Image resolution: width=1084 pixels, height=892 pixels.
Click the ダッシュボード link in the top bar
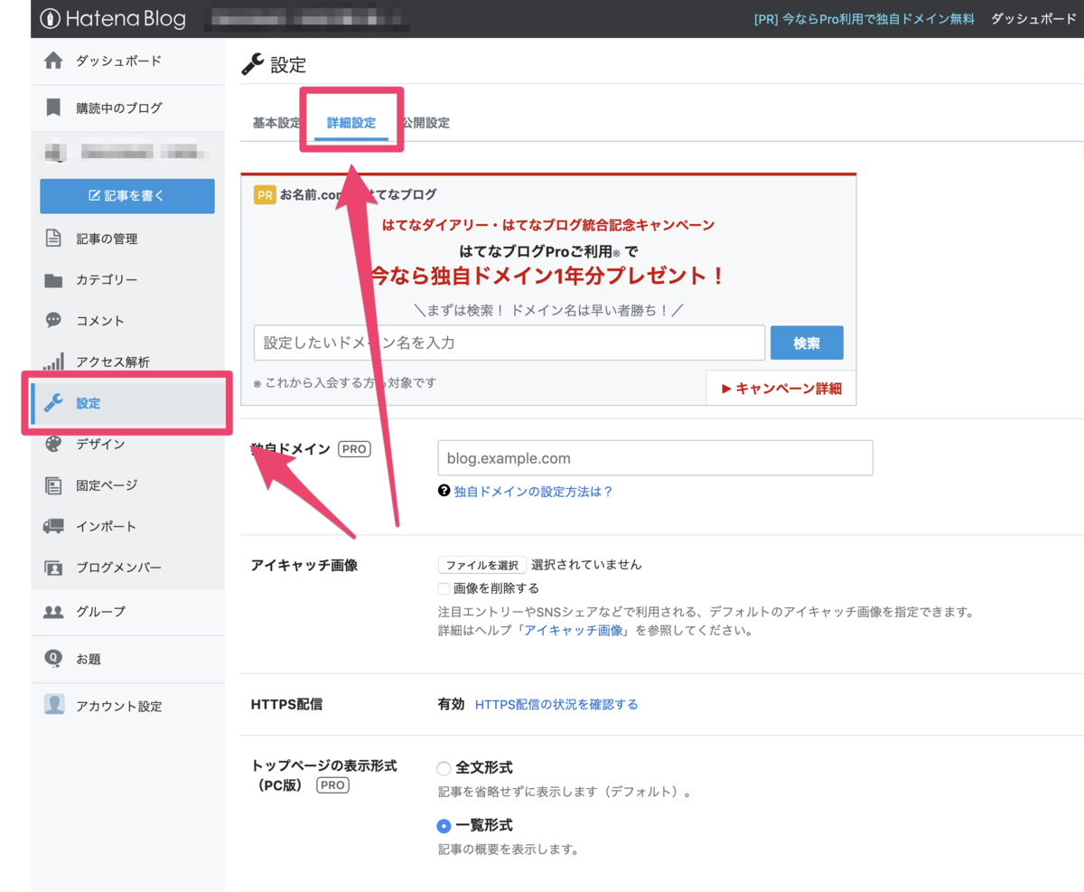point(1033,19)
